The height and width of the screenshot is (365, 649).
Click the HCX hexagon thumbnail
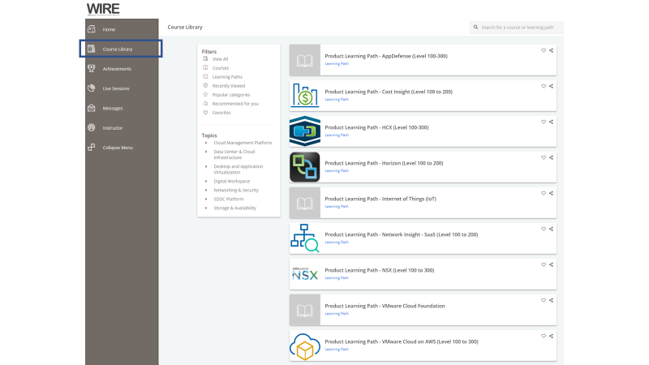(x=305, y=131)
